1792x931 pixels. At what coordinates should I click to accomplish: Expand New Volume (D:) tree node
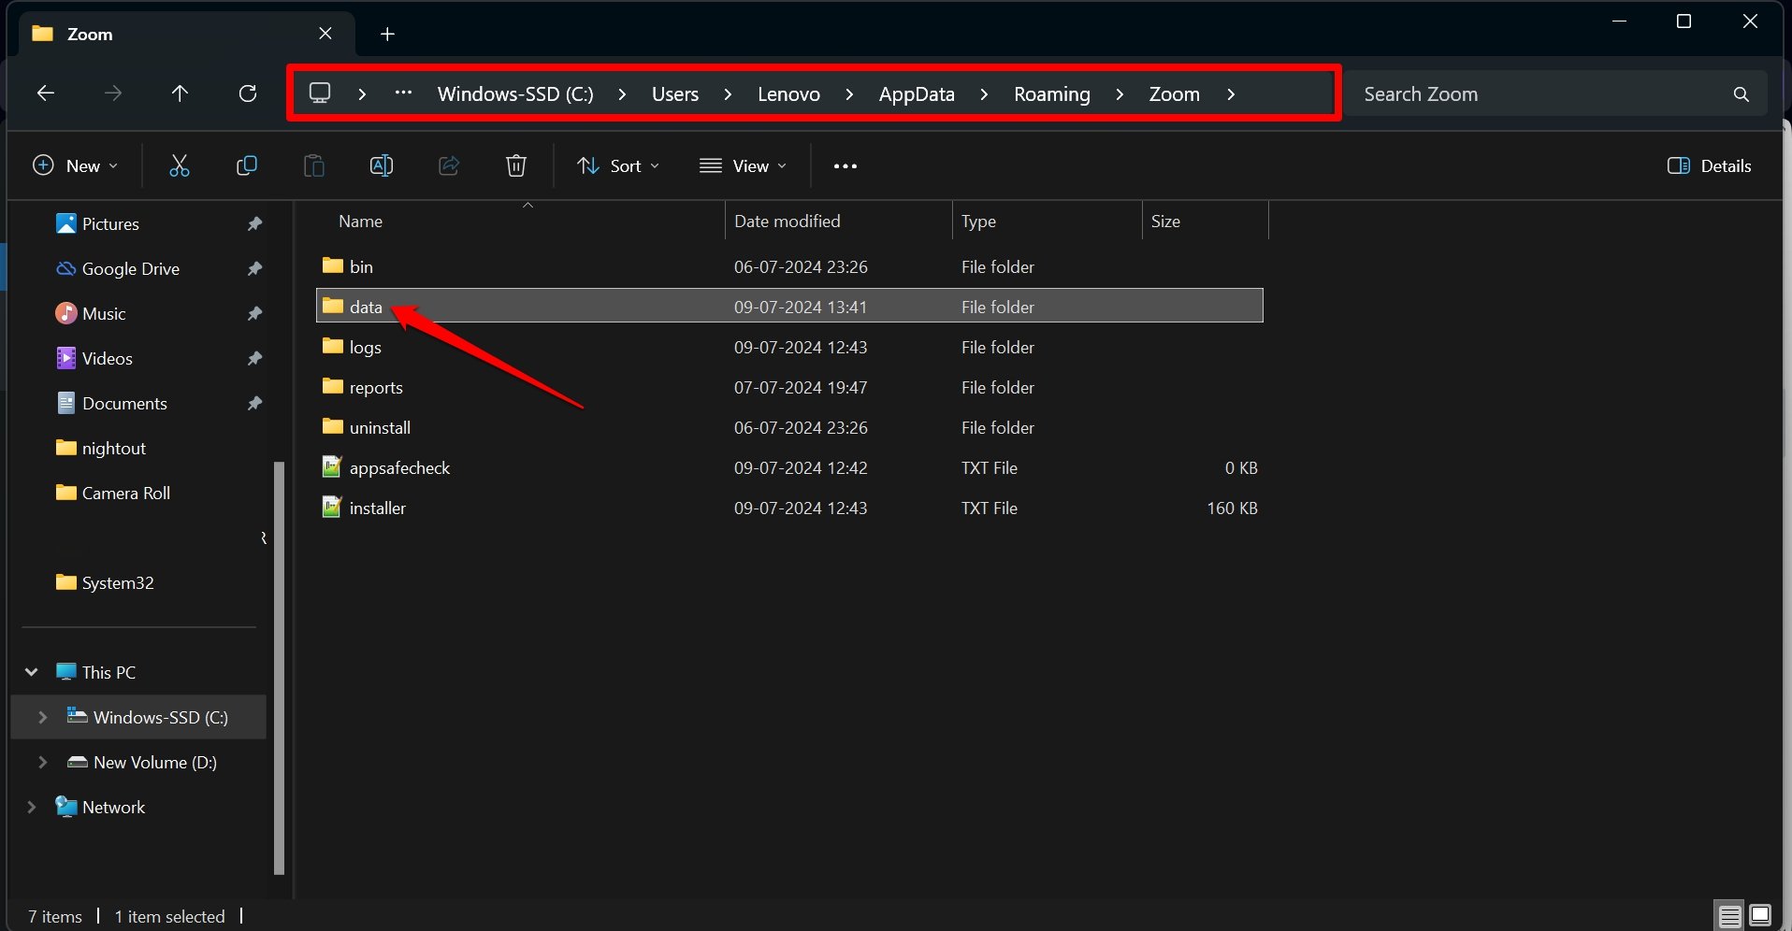[x=42, y=762]
